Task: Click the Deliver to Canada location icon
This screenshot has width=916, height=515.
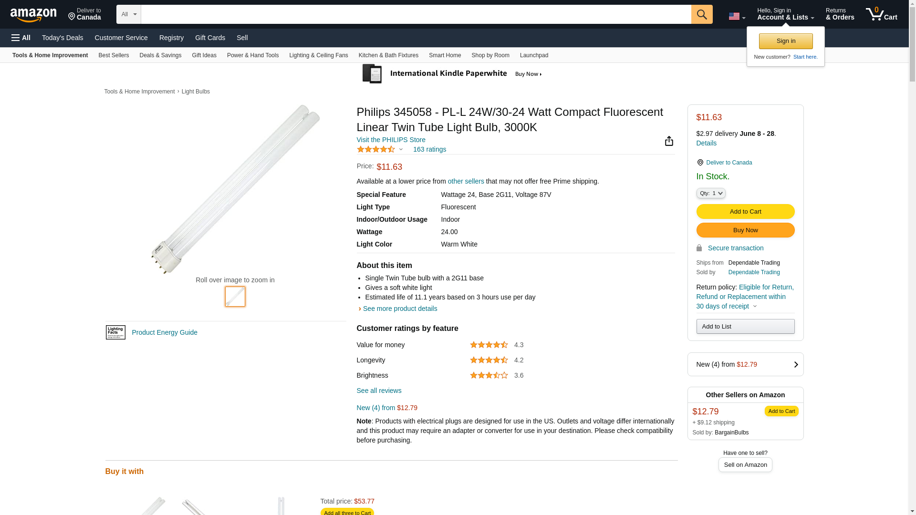Action: 700,163
